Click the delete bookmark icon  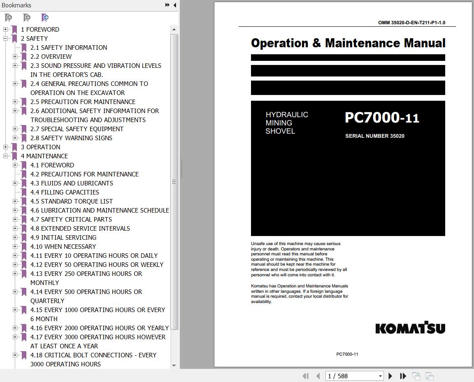(x=9, y=18)
